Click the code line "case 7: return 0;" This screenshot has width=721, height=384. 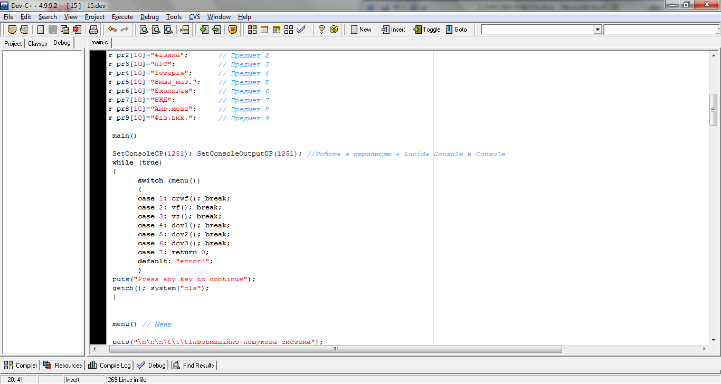173,252
